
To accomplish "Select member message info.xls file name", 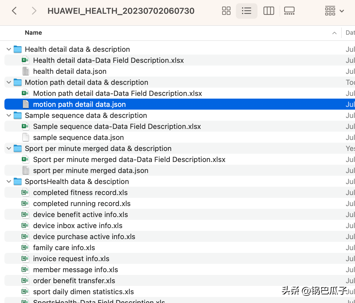I will coord(76,270).
